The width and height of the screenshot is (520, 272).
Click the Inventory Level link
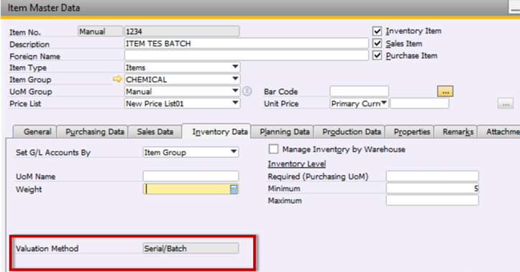click(x=297, y=164)
